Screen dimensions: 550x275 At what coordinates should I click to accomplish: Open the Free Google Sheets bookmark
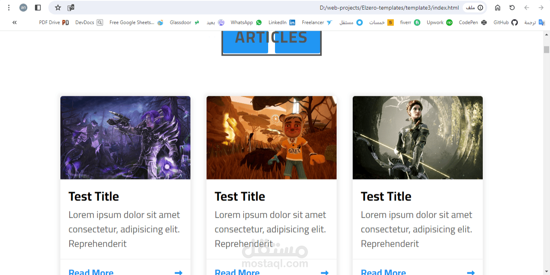[136, 23]
